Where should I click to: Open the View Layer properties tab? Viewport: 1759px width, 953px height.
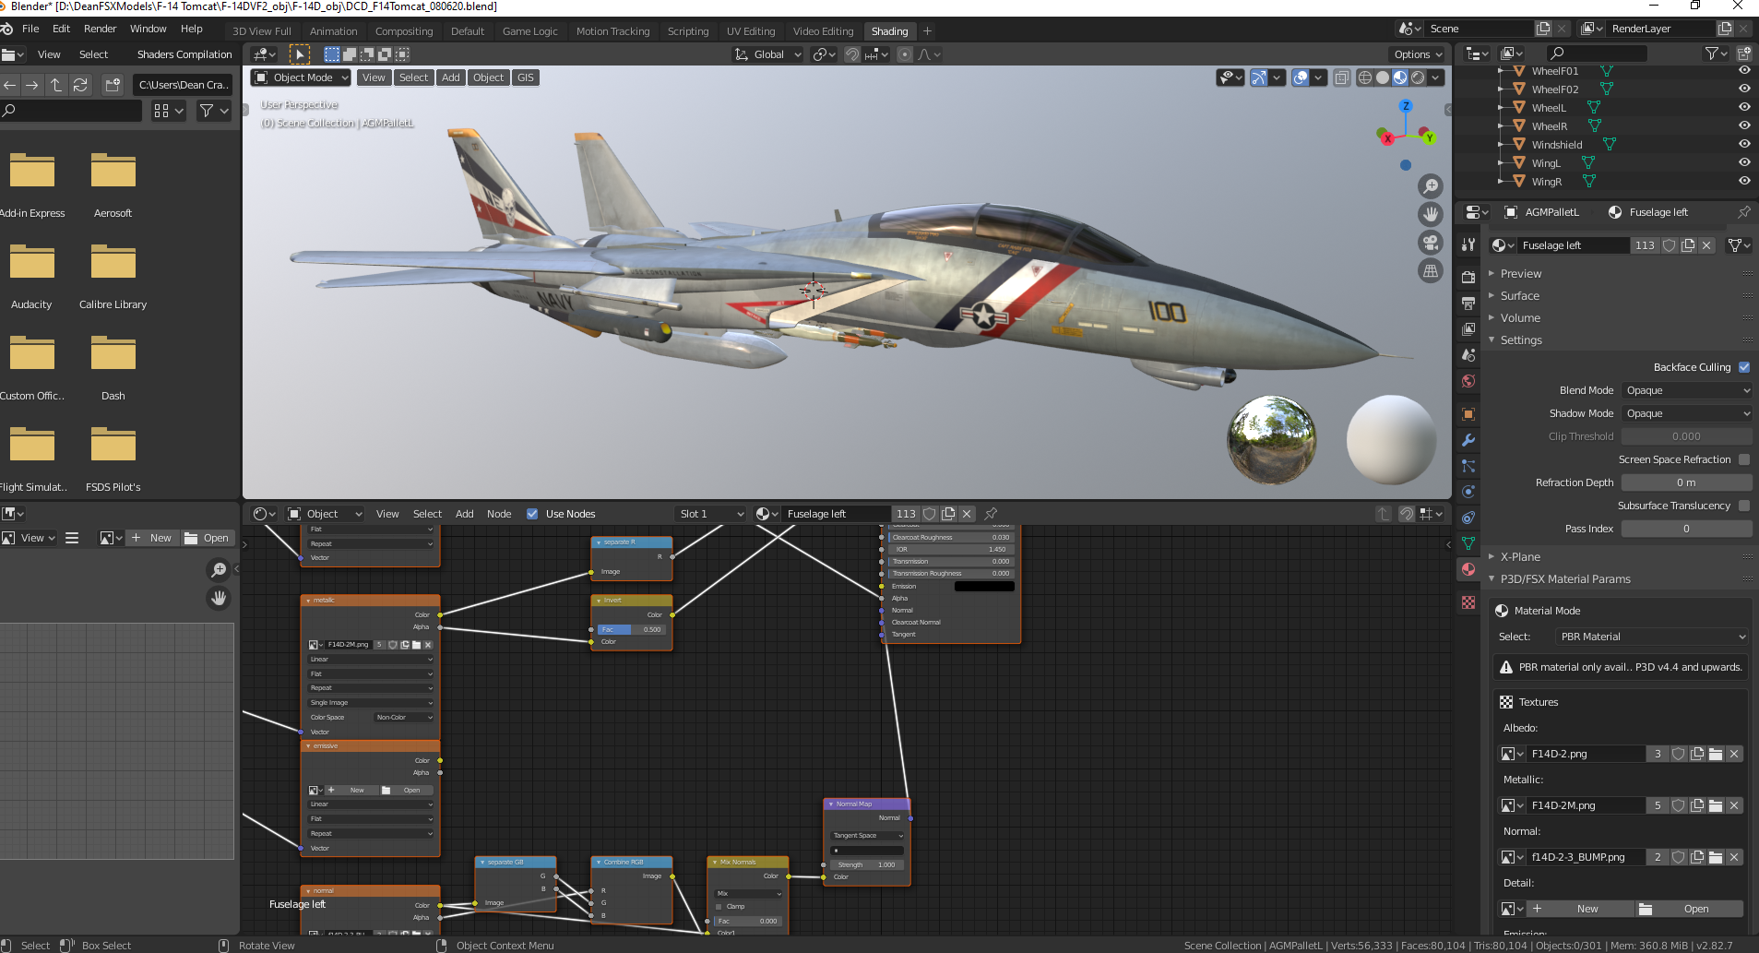[1468, 328]
